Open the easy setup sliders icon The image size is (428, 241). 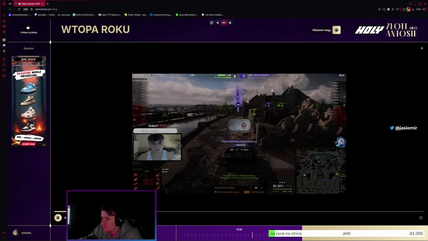pos(424,9)
